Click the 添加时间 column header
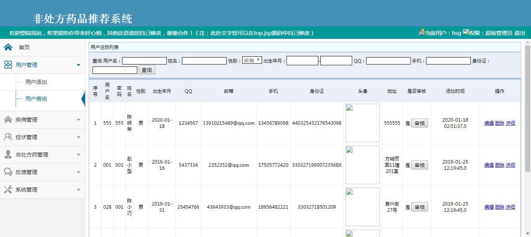The height and width of the screenshot is (237, 531). click(x=455, y=91)
